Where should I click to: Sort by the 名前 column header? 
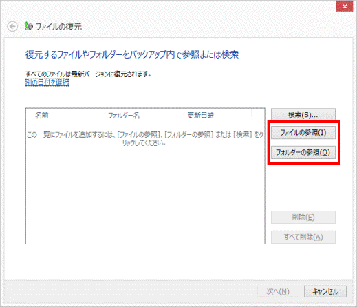pos(65,115)
